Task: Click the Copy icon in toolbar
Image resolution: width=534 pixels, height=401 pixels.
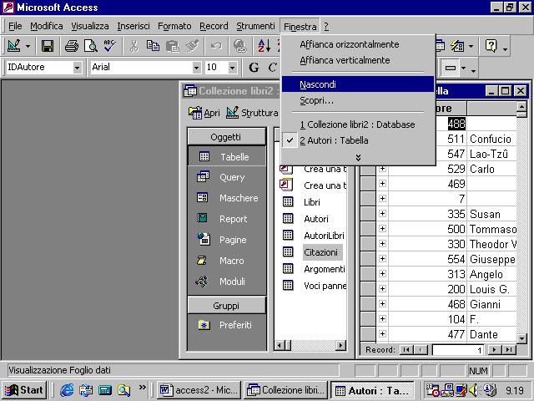Action: point(153,45)
